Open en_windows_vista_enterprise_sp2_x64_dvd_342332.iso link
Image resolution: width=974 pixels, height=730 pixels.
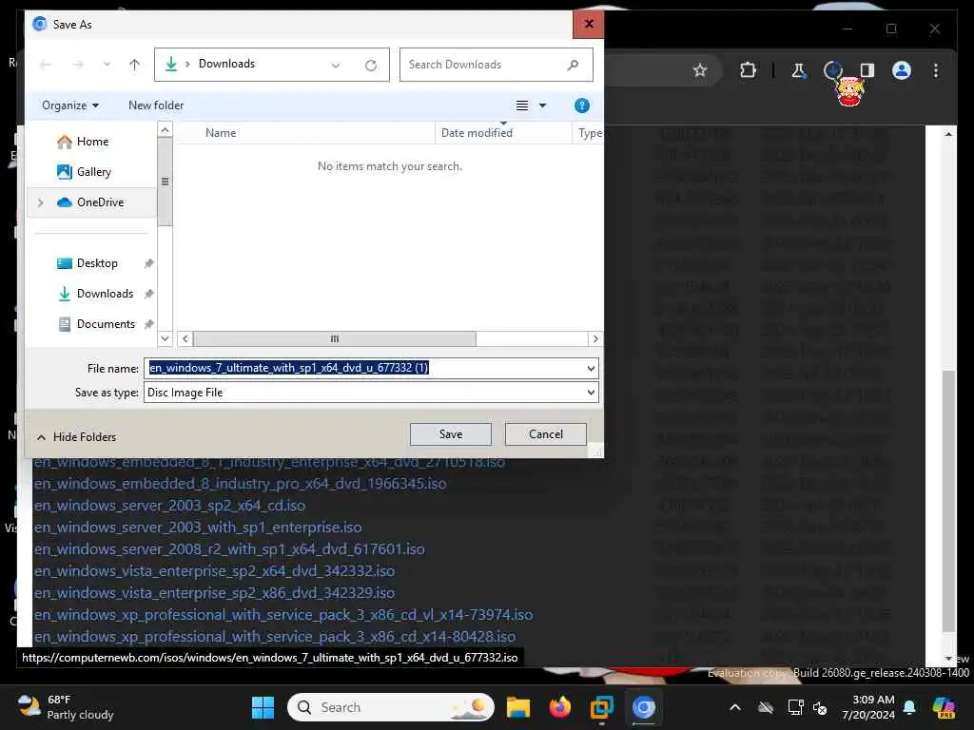point(214,570)
